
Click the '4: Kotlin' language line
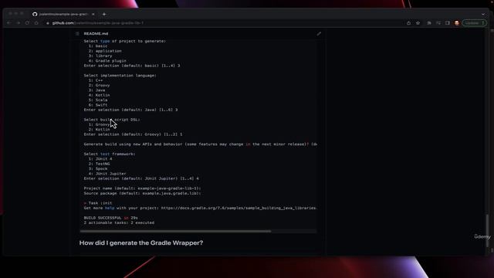pyautogui.click(x=99, y=95)
